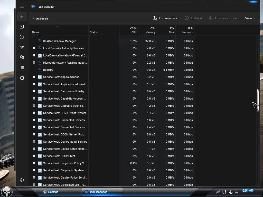Open the Users page icon

coord(22,57)
